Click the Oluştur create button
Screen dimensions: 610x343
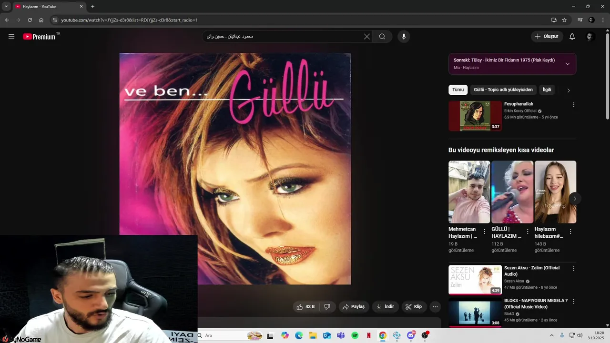click(x=547, y=36)
